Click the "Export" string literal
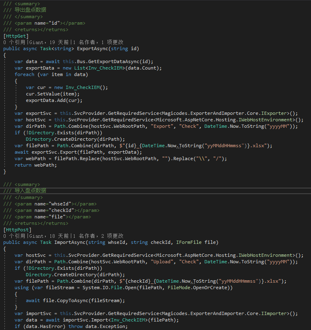The image size is (311, 330). point(162,126)
